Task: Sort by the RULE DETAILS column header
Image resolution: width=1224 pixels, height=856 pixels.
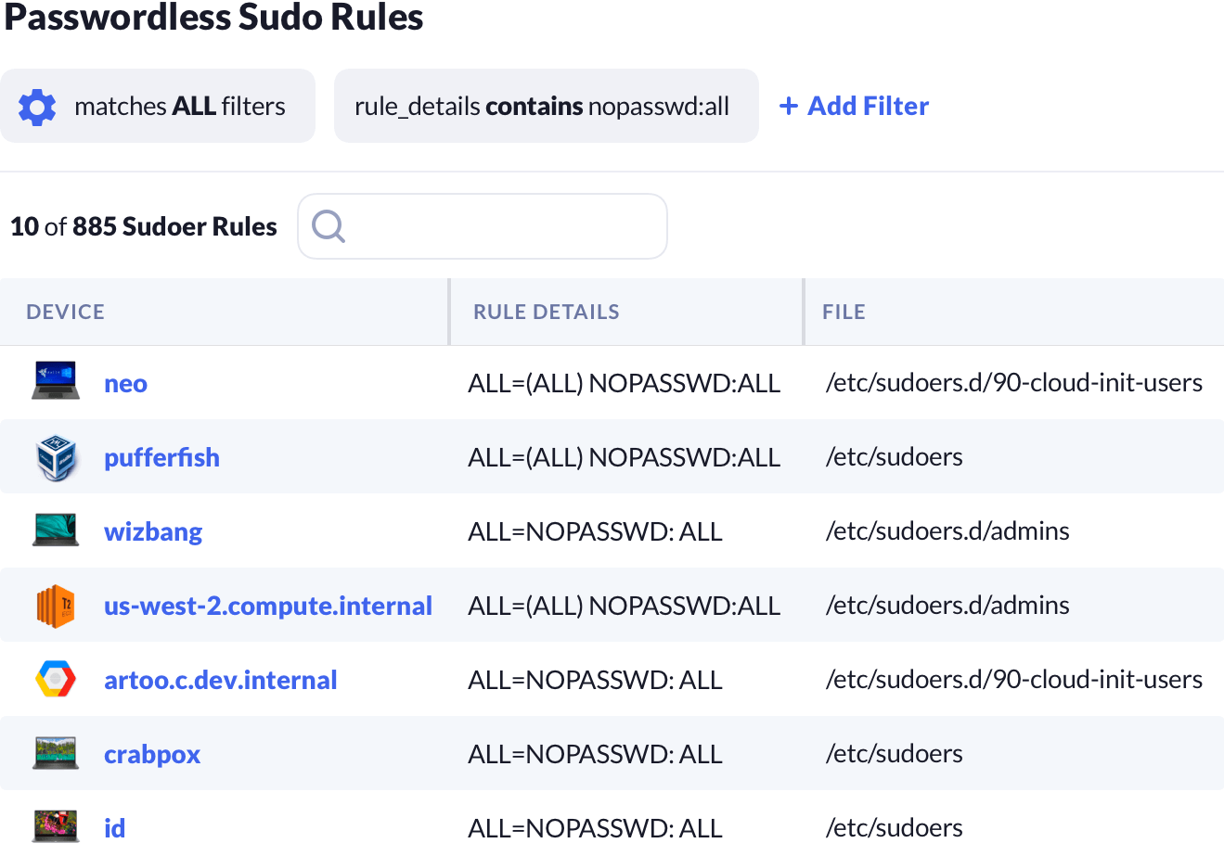Action: coord(546,313)
